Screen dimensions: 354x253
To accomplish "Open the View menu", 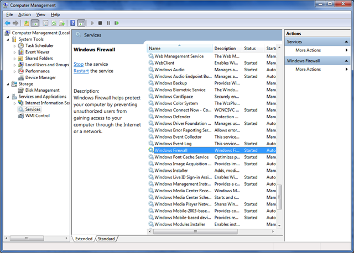I will pyautogui.click(x=40, y=15).
